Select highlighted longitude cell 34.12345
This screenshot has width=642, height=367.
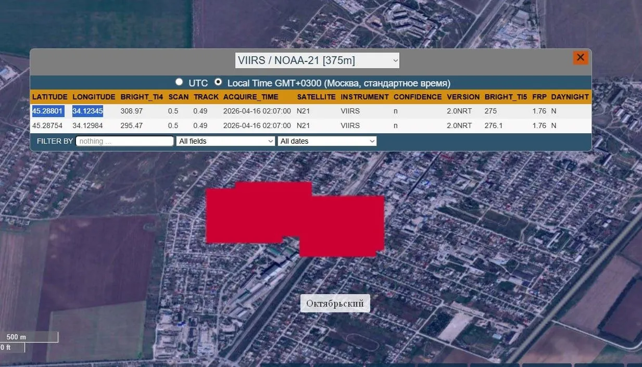point(87,111)
